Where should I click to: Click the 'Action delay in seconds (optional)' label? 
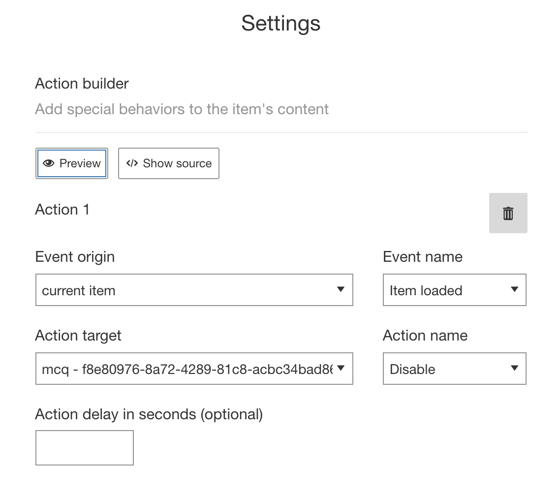[x=149, y=414]
